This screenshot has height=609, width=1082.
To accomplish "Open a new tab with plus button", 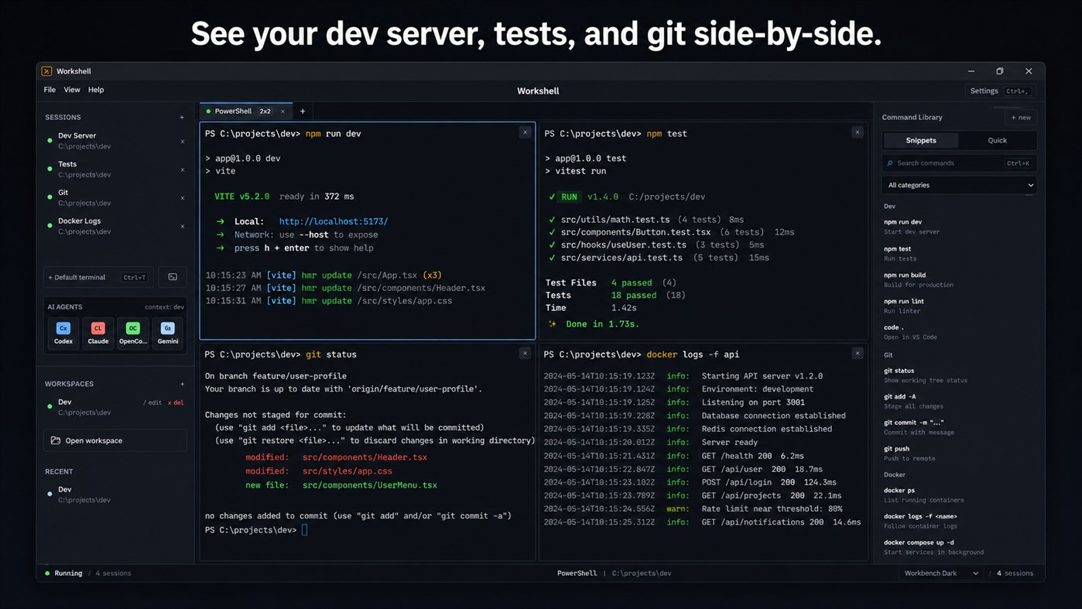I will [x=303, y=111].
